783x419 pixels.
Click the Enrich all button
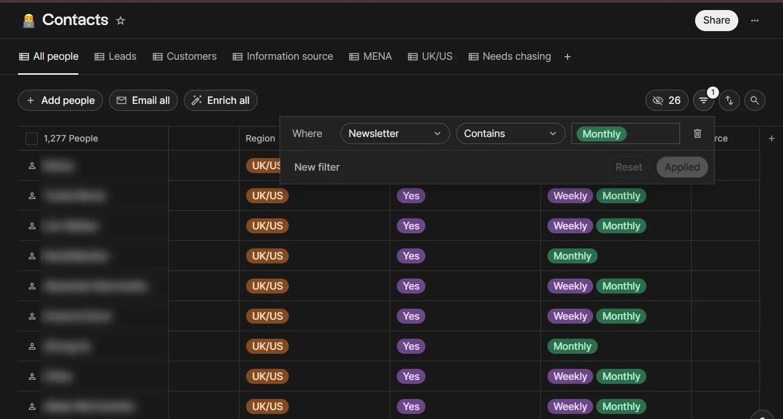click(220, 100)
